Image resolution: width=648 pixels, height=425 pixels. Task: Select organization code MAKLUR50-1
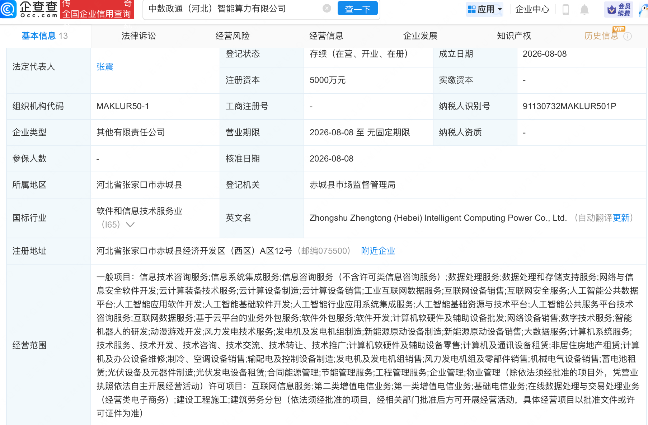122,106
